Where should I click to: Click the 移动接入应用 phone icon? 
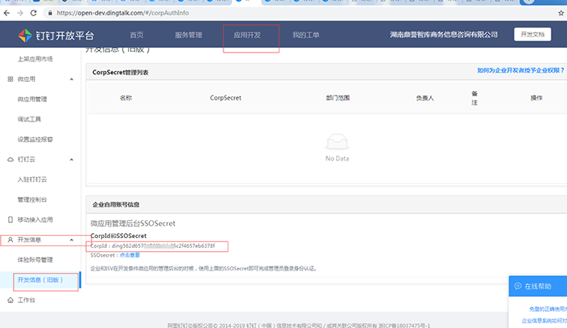pyautogui.click(x=11, y=219)
